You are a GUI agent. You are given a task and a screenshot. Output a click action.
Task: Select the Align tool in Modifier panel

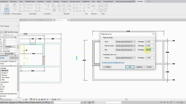pyautogui.click(x=54, y=5)
